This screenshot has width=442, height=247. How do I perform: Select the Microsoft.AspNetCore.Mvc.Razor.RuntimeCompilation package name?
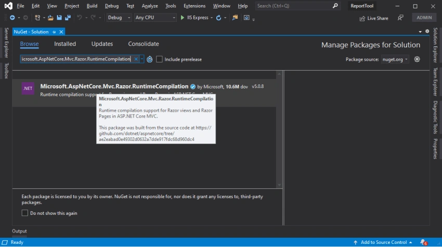pyautogui.click(x=114, y=86)
